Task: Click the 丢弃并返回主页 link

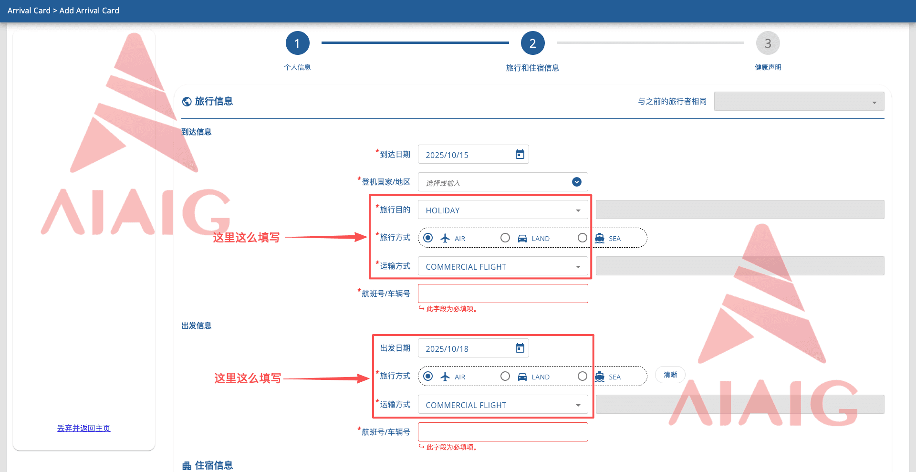Action: click(84, 428)
